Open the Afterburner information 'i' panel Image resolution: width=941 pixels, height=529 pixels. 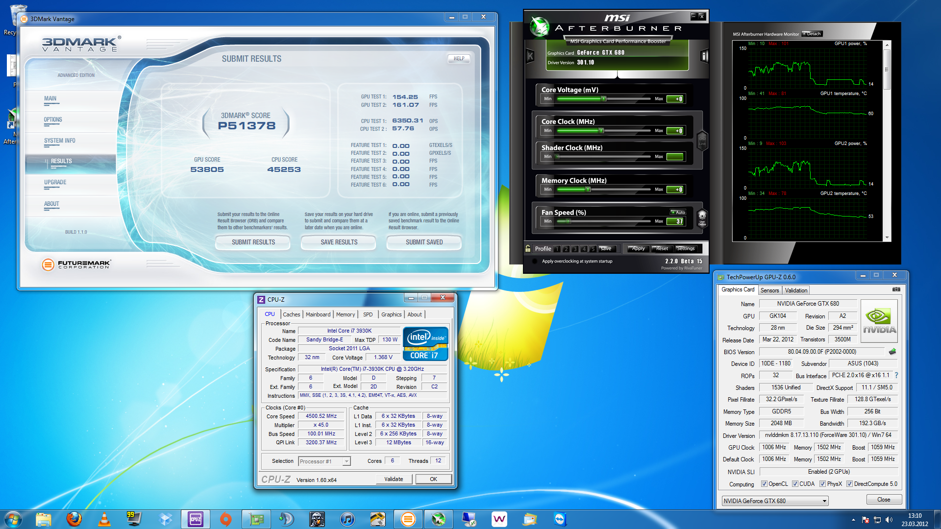point(705,56)
